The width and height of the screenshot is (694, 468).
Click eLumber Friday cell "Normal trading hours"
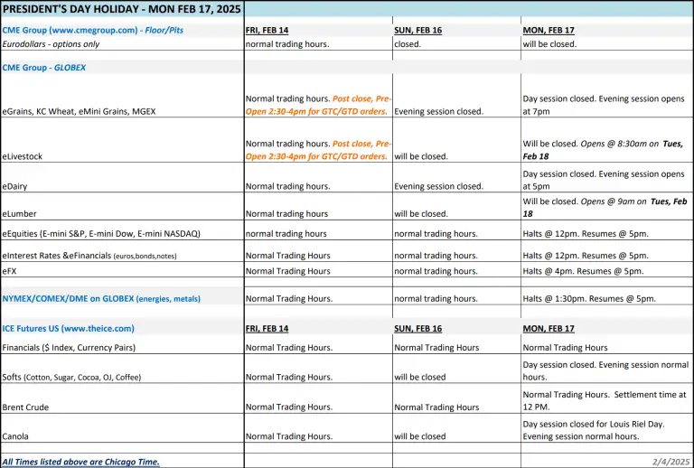pos(286,213)
